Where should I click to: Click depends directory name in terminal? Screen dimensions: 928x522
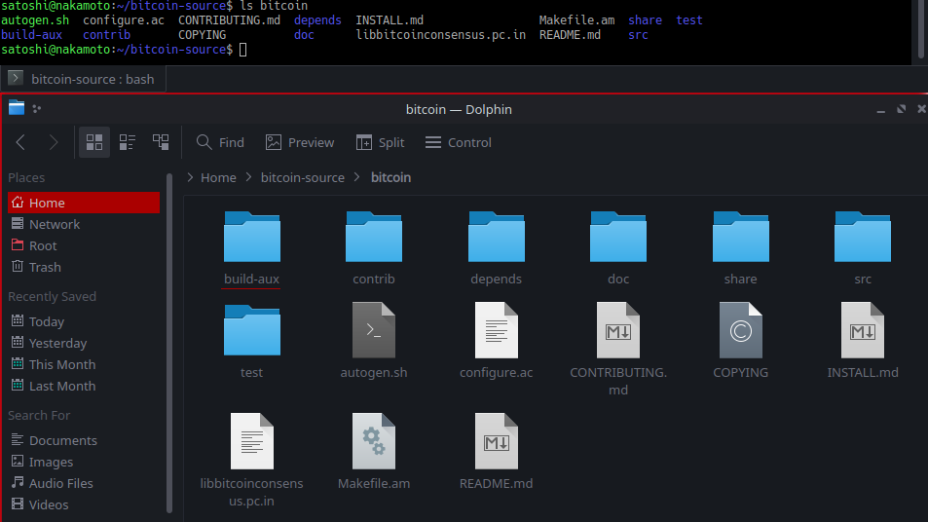(317, 20)
